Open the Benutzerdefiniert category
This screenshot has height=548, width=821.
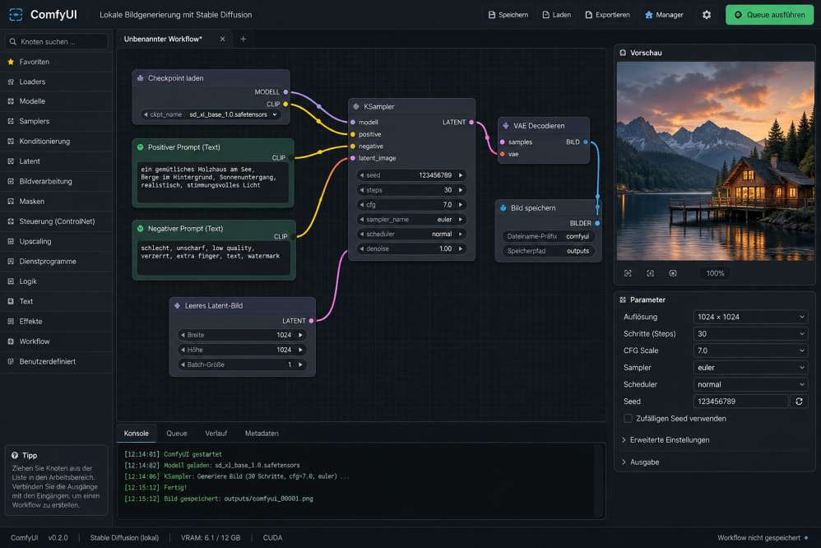click(x=57, y=361)
